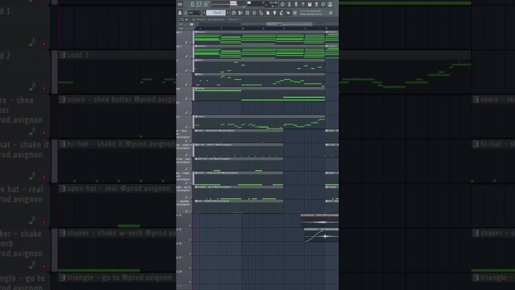Click the undo history circular-arrow icon
Image resolution: width=515 pixels, height=290 pixels.
coord(282,4)
